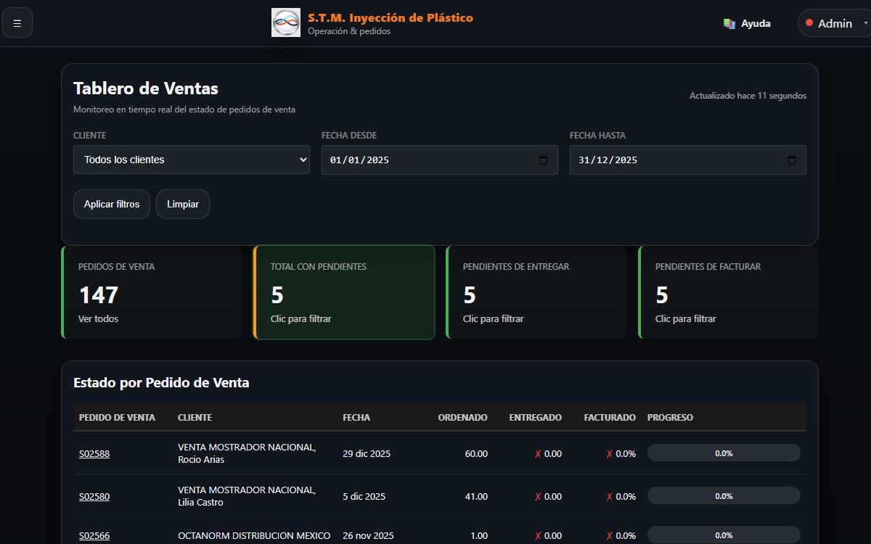
Task: Open calendar picker for Fecha Hasta
Action: [x=792, y=160]
